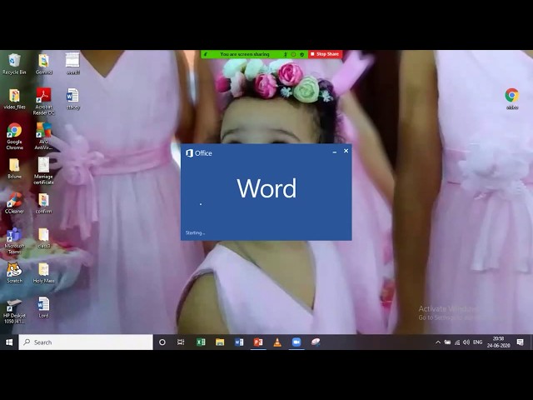This screenshot has height=400, width=533.
Task: Open the Holy Mass folder
Action: click(x=43, y=272)
